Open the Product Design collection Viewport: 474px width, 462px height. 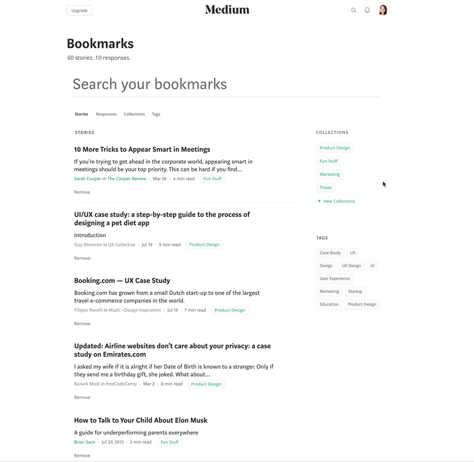point(335,147)
